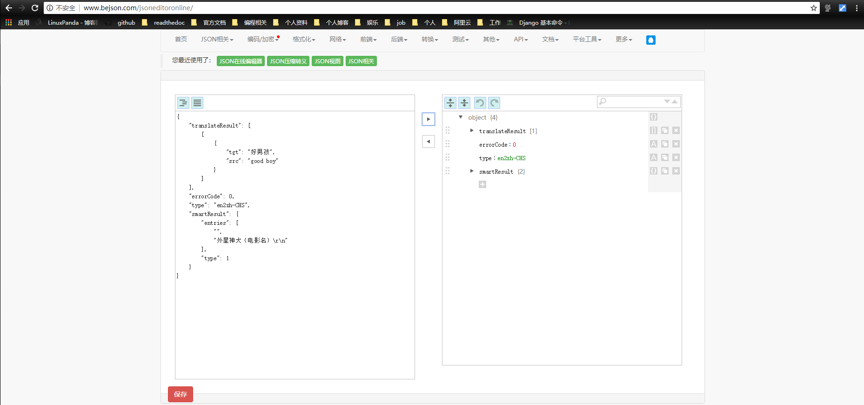Open the 文档 menu
The image size is (864, 405).
tap(550, 40)
